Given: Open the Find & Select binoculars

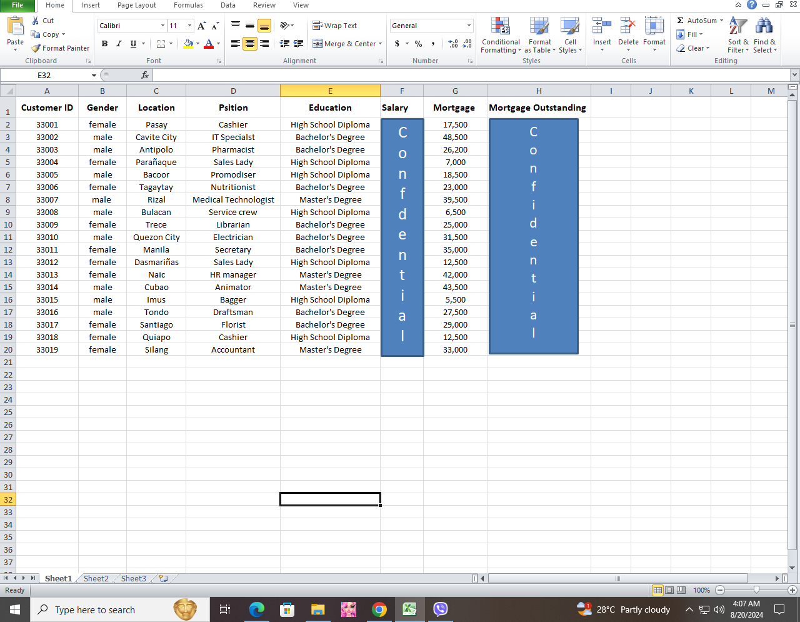Looking at the screenshot, I should tap(764, 26).
